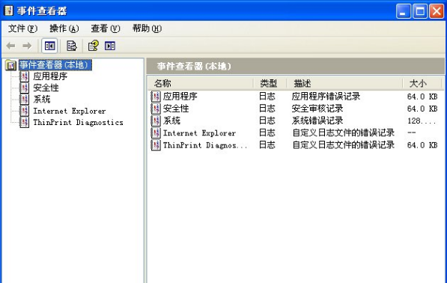Screen dimensions: 447x283
Task: Click Internet Explorer log icon in tree
Action: 25,111
